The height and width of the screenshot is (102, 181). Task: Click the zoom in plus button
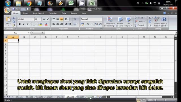[x=175, y=100]
